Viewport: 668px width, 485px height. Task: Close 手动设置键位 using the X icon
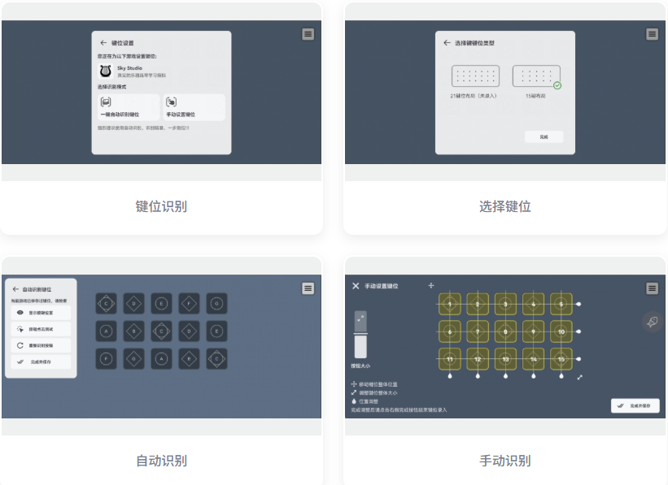click(355, 286)
